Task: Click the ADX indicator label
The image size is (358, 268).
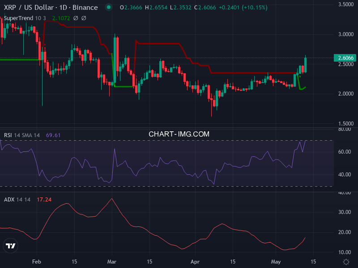Action: (9, 199)
